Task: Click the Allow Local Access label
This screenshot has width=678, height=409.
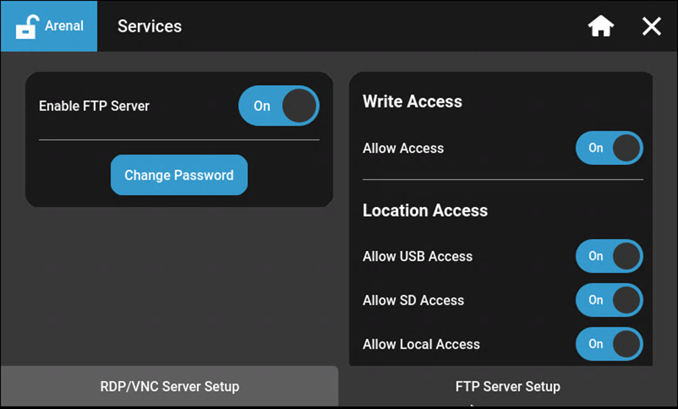Action: pyautogui.click(x=421, y=345)
